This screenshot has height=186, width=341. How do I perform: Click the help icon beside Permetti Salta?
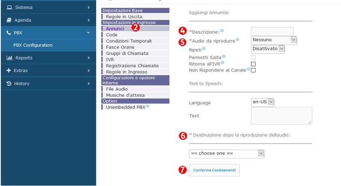point(224,57)
